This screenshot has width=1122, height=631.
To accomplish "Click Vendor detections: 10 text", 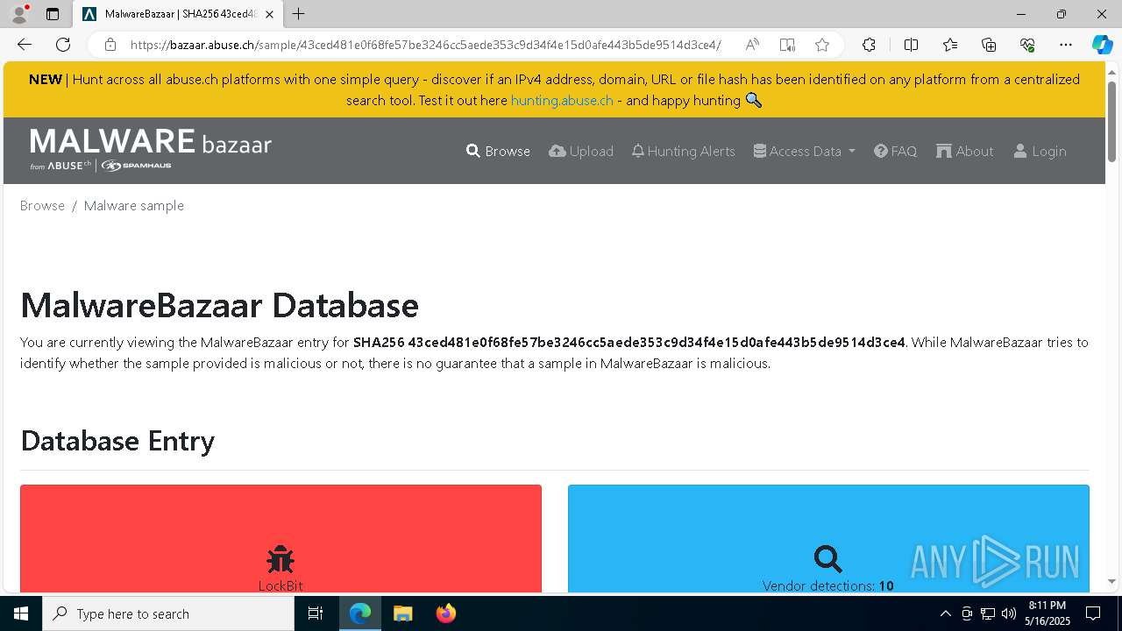I will click(828, 585).
